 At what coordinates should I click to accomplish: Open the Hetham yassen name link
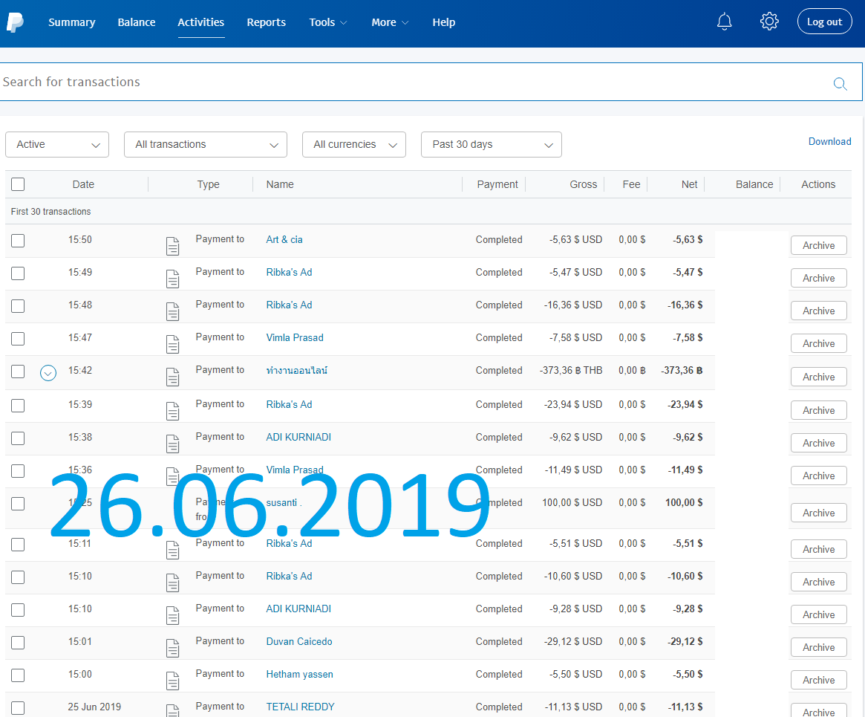click(x=299, y=674)
